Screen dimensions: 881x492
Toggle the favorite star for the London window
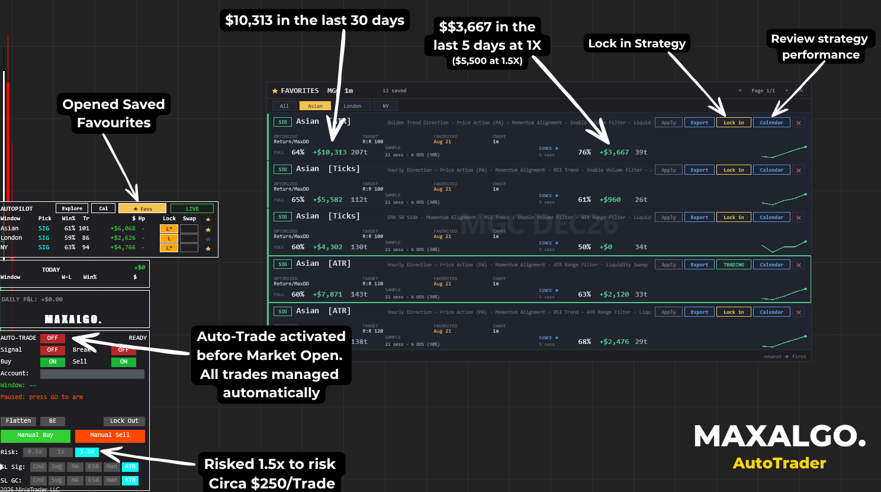pyautogui.click(x=208, y=239)
